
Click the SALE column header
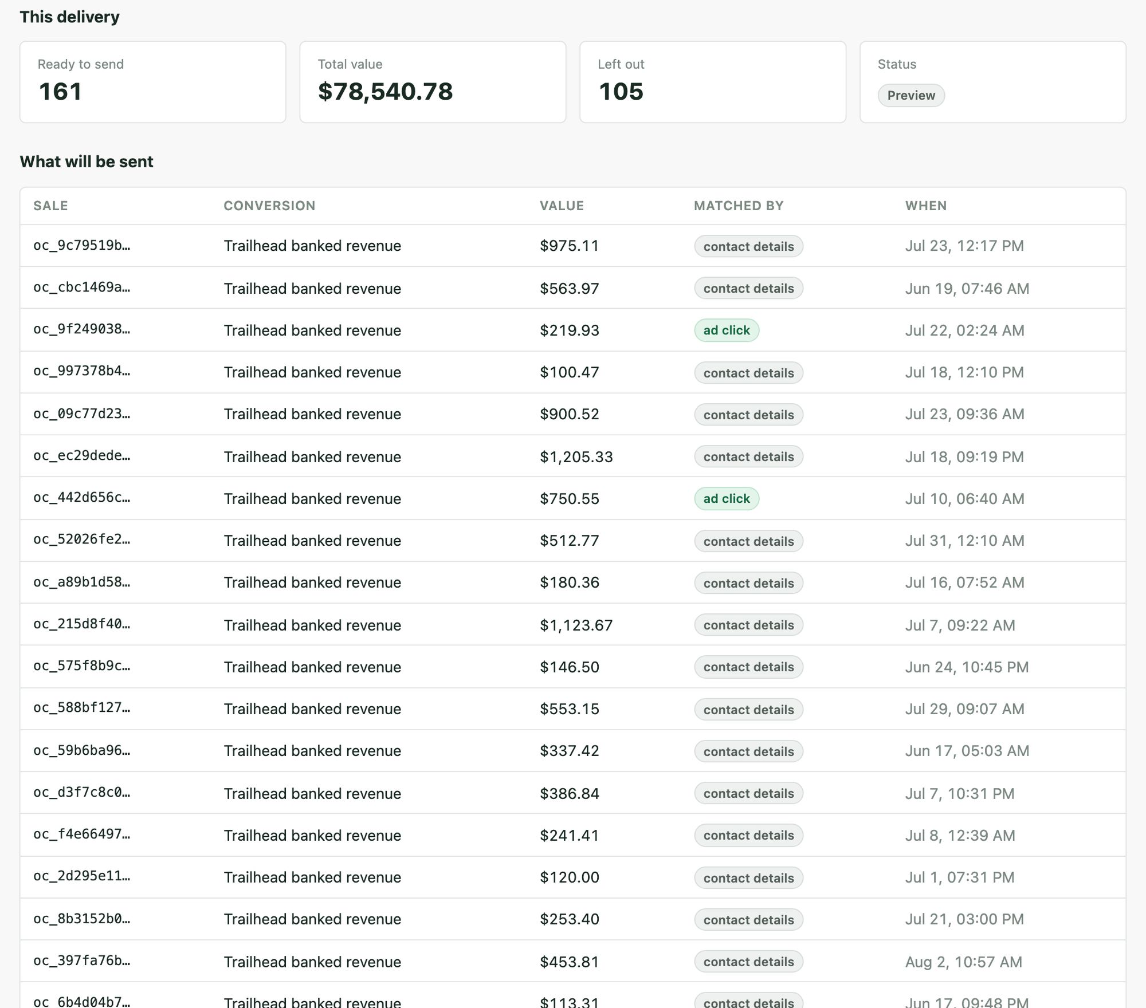coord(50,206)
